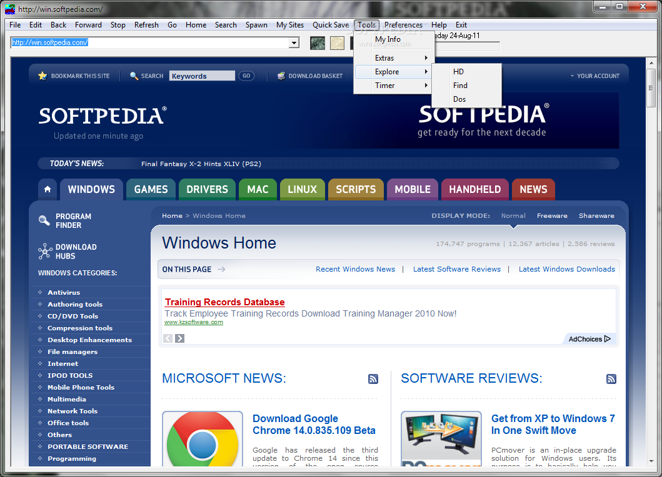The image size is (662, 477).
Task: Click Refresh in the menu bar
Action: 146,25
